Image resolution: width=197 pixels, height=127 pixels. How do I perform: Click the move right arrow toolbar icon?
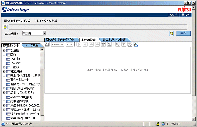pyautogui.click(x=97, y=44)
